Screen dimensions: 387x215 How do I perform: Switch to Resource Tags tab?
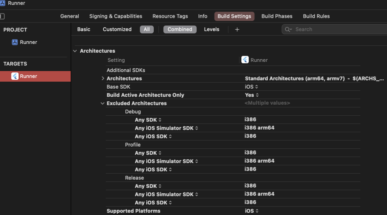170,16
